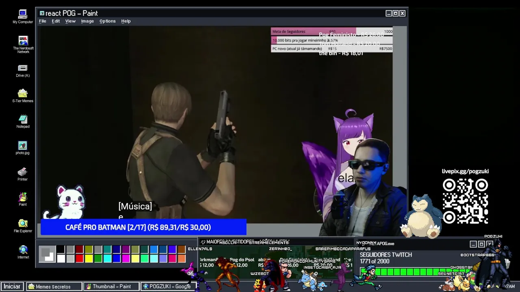The image size is (520, 292).
Task: Select the brown palette swatch
Action: [x=182, y=249]
